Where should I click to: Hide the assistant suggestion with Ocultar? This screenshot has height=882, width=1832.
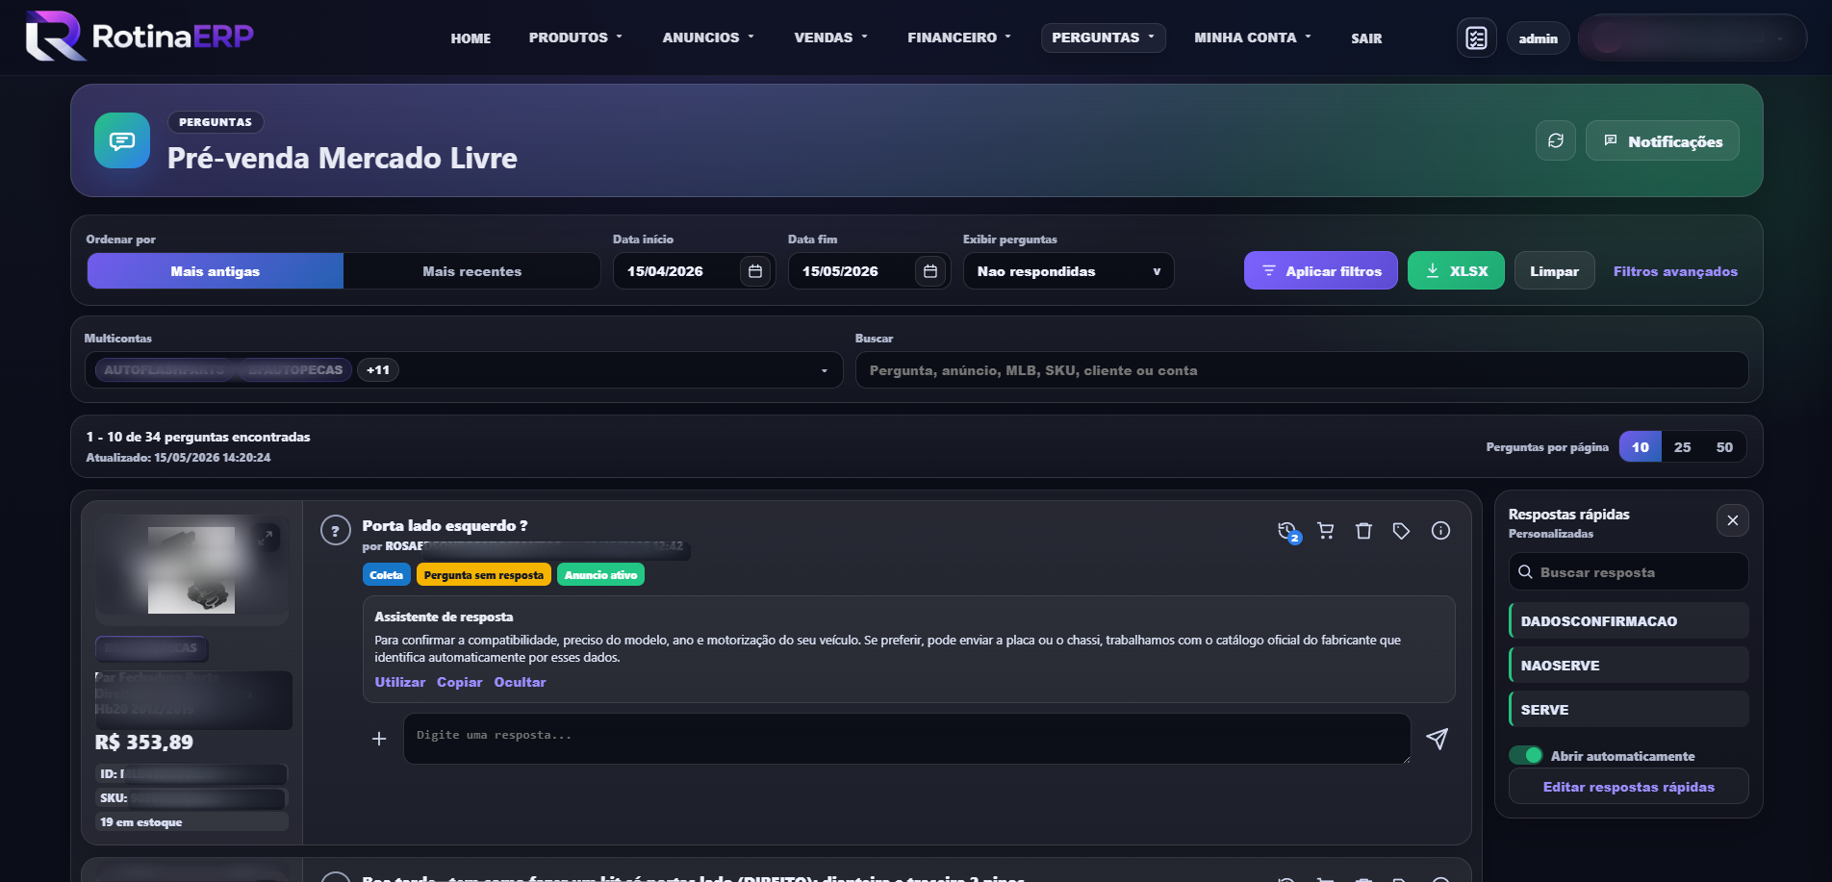coord(520,682)
